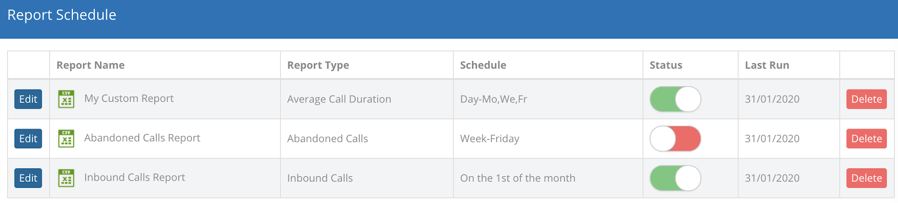Edit the Inbound Calls Report entry
Viewport: 898px width, 203px height.
pyautogui.click(x=28, y=178)
